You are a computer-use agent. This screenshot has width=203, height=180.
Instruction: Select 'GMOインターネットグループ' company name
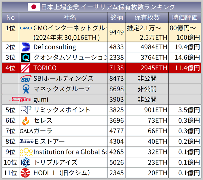[70, 28]
